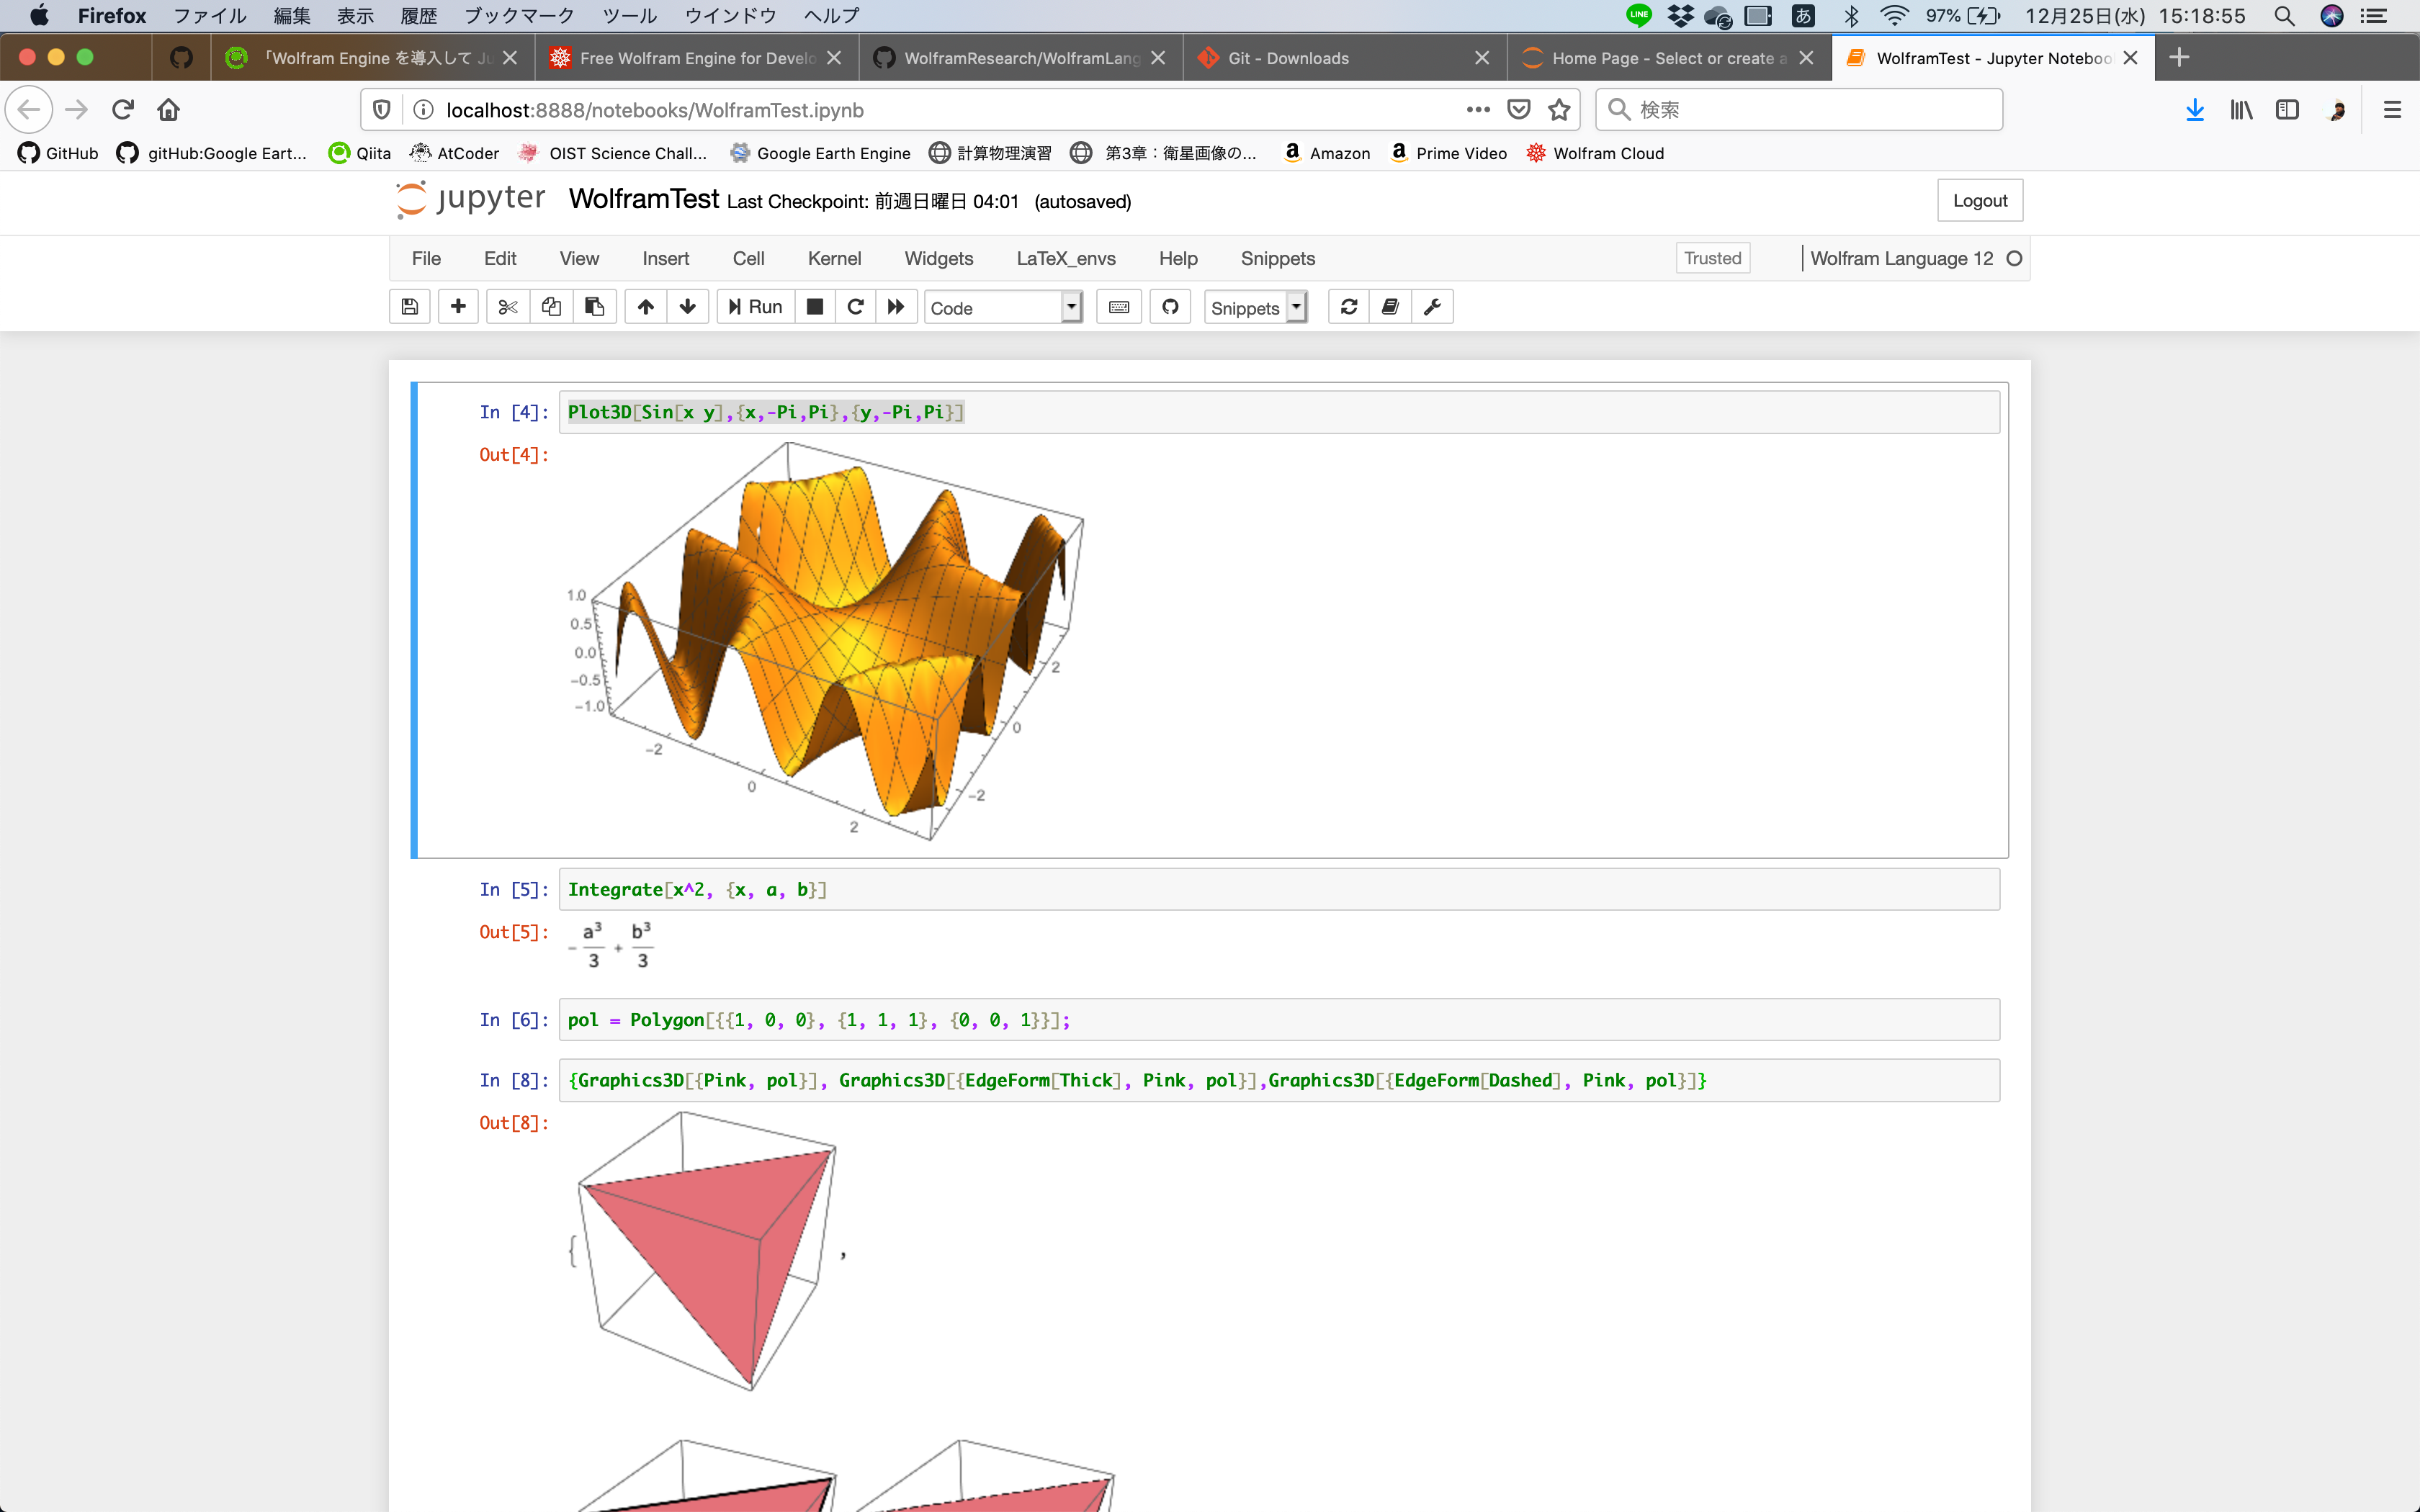
Task: Open a new tab plus button
Action: 2179,58
